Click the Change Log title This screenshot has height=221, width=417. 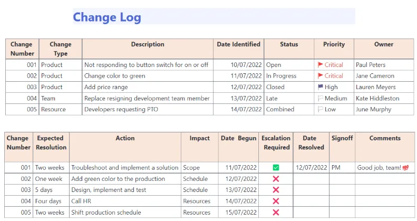[107, 17]
